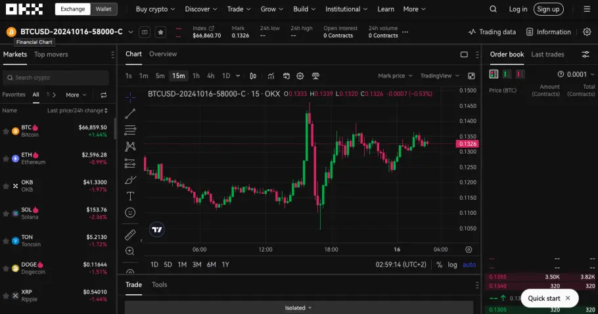Screen dimensions: 598x314
Task: Expand the Trade dropdown in navbar
Action: point(239,9)
